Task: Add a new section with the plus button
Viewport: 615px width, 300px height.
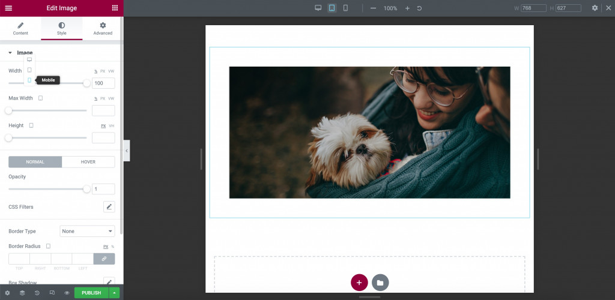Action: (359, 283)
